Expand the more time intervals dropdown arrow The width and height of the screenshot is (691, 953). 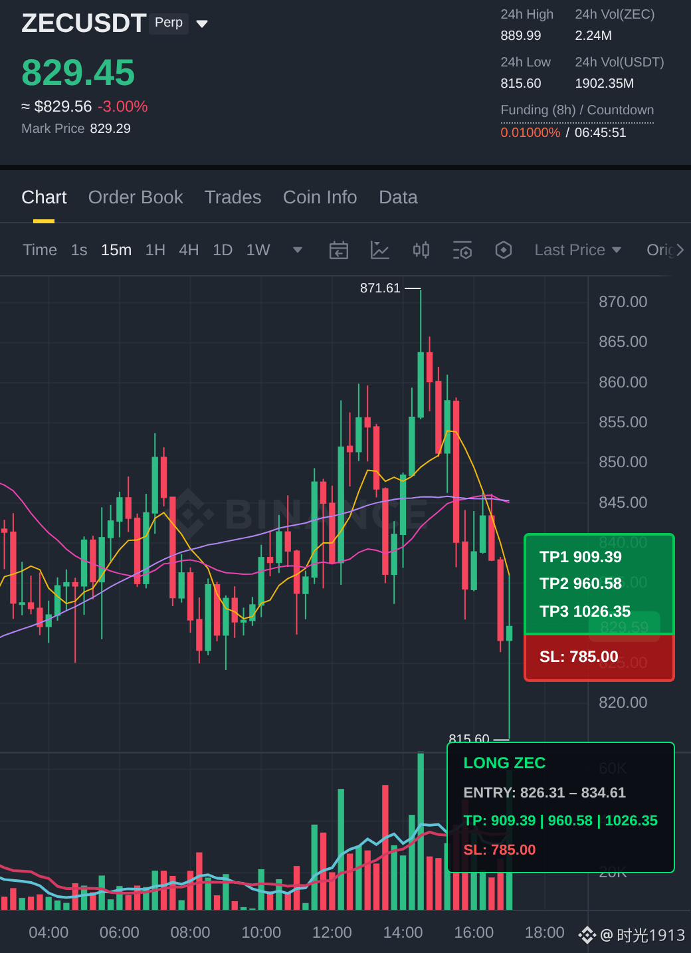click(x=298, y=250)
